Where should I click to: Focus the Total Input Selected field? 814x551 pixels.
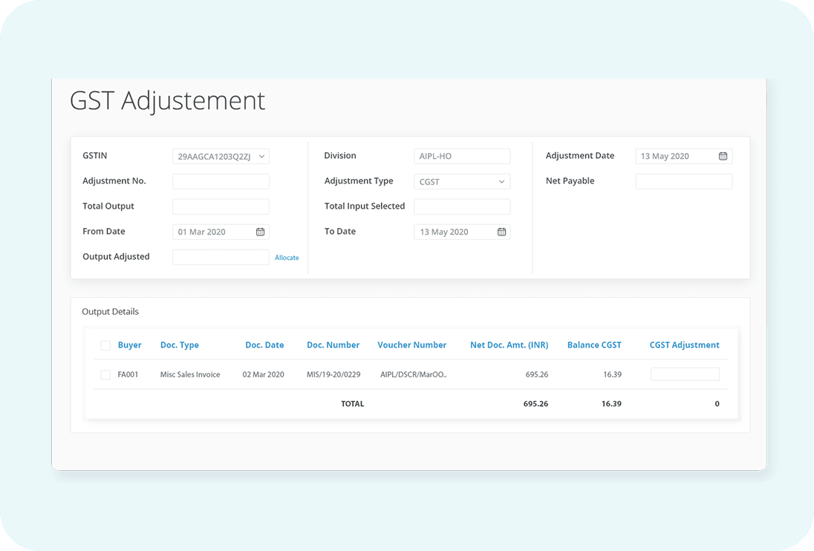(x=461, y=206)
